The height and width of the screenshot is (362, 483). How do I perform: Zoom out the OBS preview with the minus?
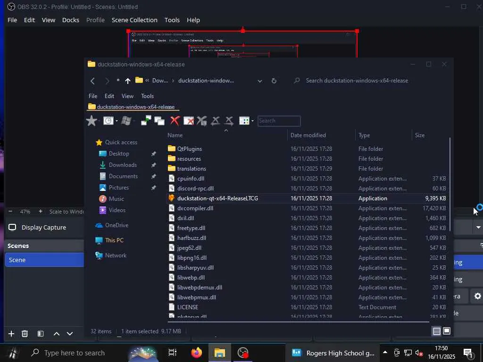(10, 212)
